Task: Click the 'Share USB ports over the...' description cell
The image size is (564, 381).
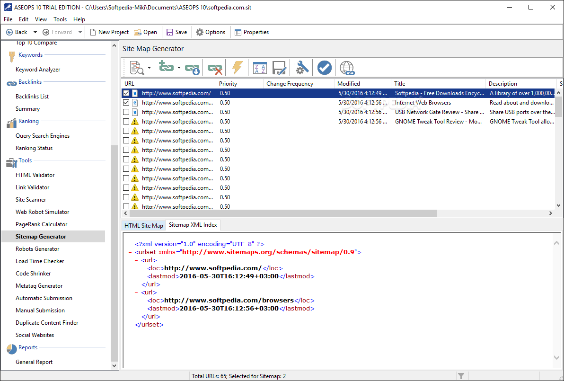Action: pos(522,112)
